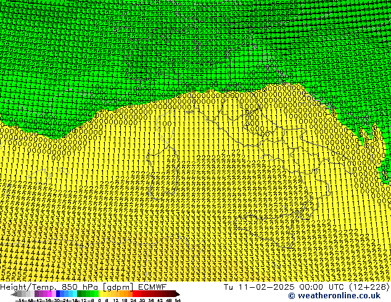Click the '54' legend scale label
This screenshot has width=391, height=302.
pos(178,300)
